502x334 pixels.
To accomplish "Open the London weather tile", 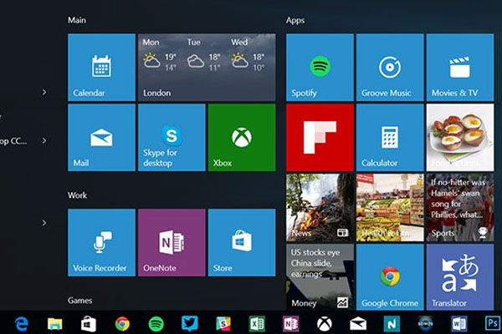I will coord(207,68).
